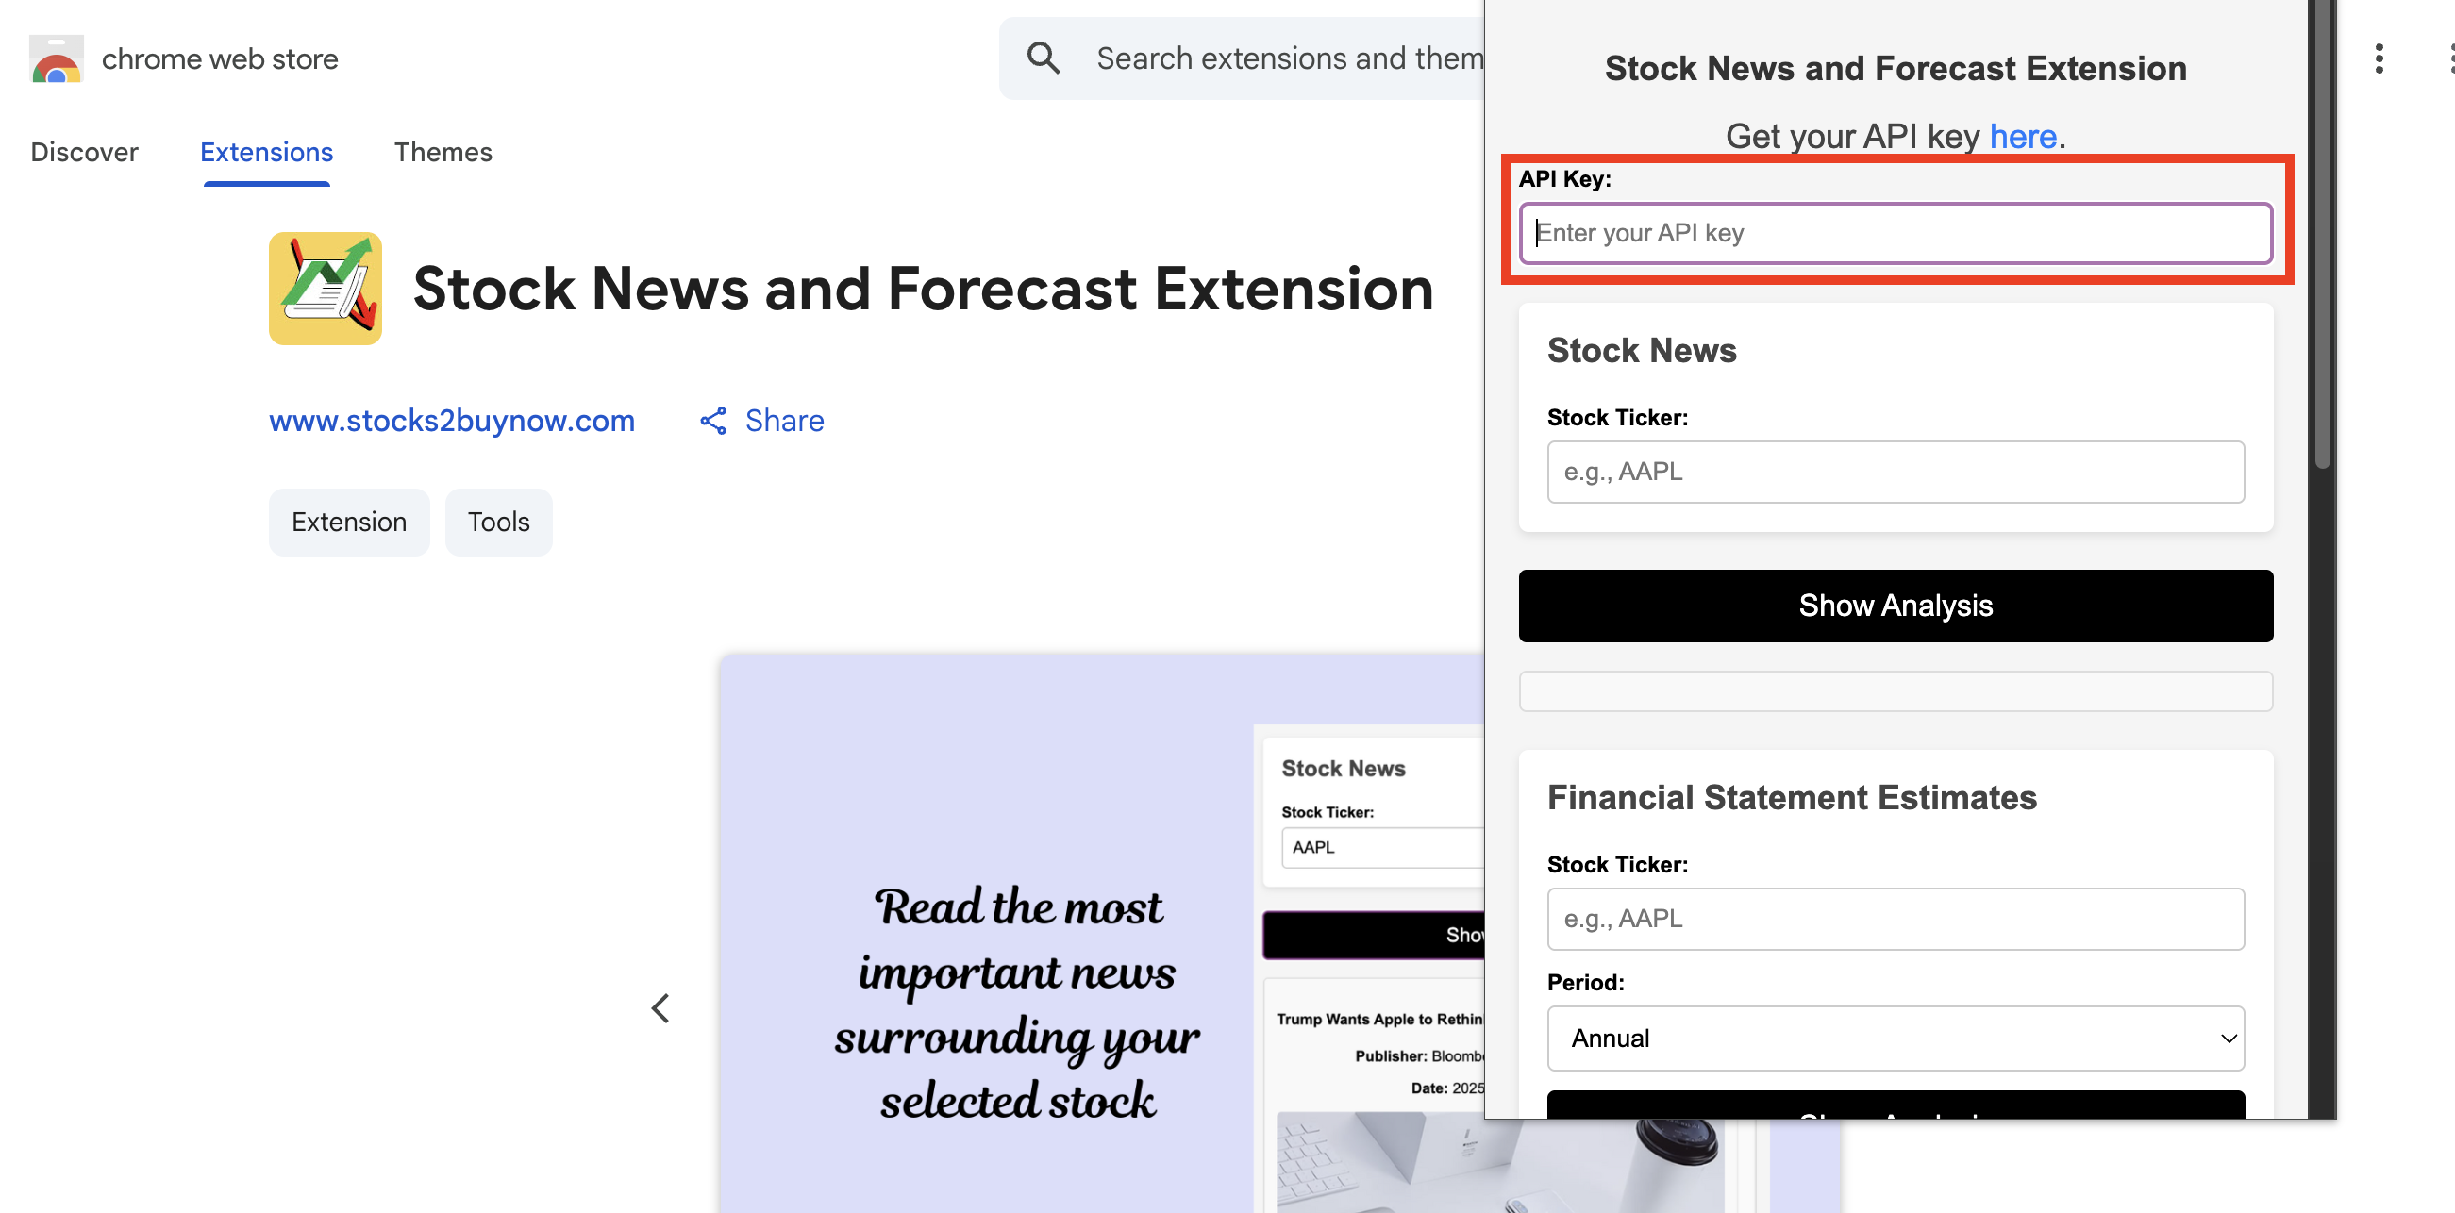This screenshot has width=2455, height=1213.
Task: Open the www.stocks2buynow.com link
Action: pyautogui.click(x=452, y=421)
